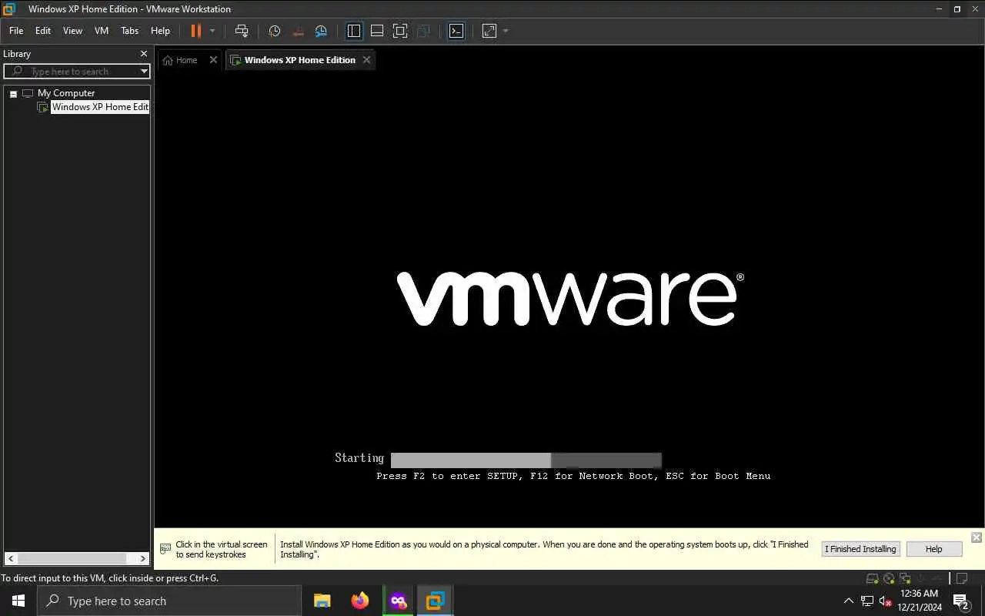Take a snapshot of this virtual machine

tap(275, 31)
